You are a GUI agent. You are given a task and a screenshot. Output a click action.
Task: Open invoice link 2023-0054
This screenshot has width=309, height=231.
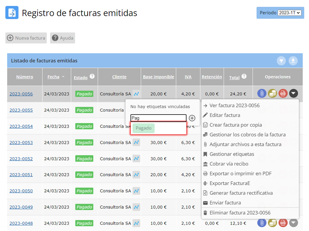click(x=21, y=126)
